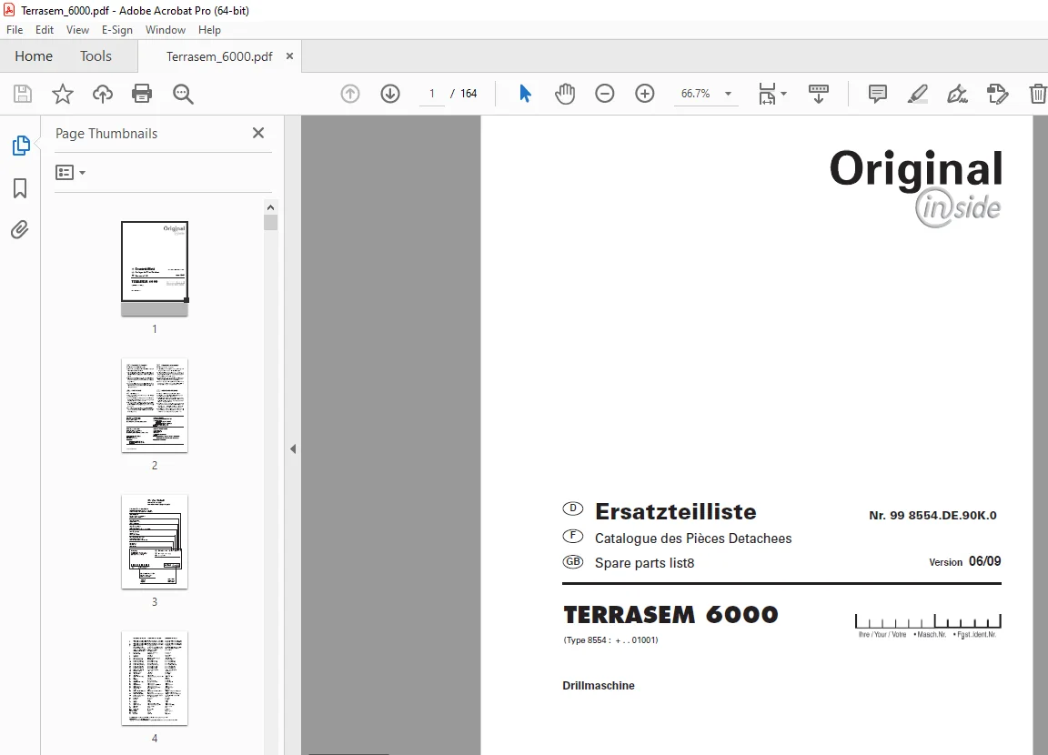Activate the Hand pan tool
This screenshot has width=1048, height=755.
[x=565, y=94]
